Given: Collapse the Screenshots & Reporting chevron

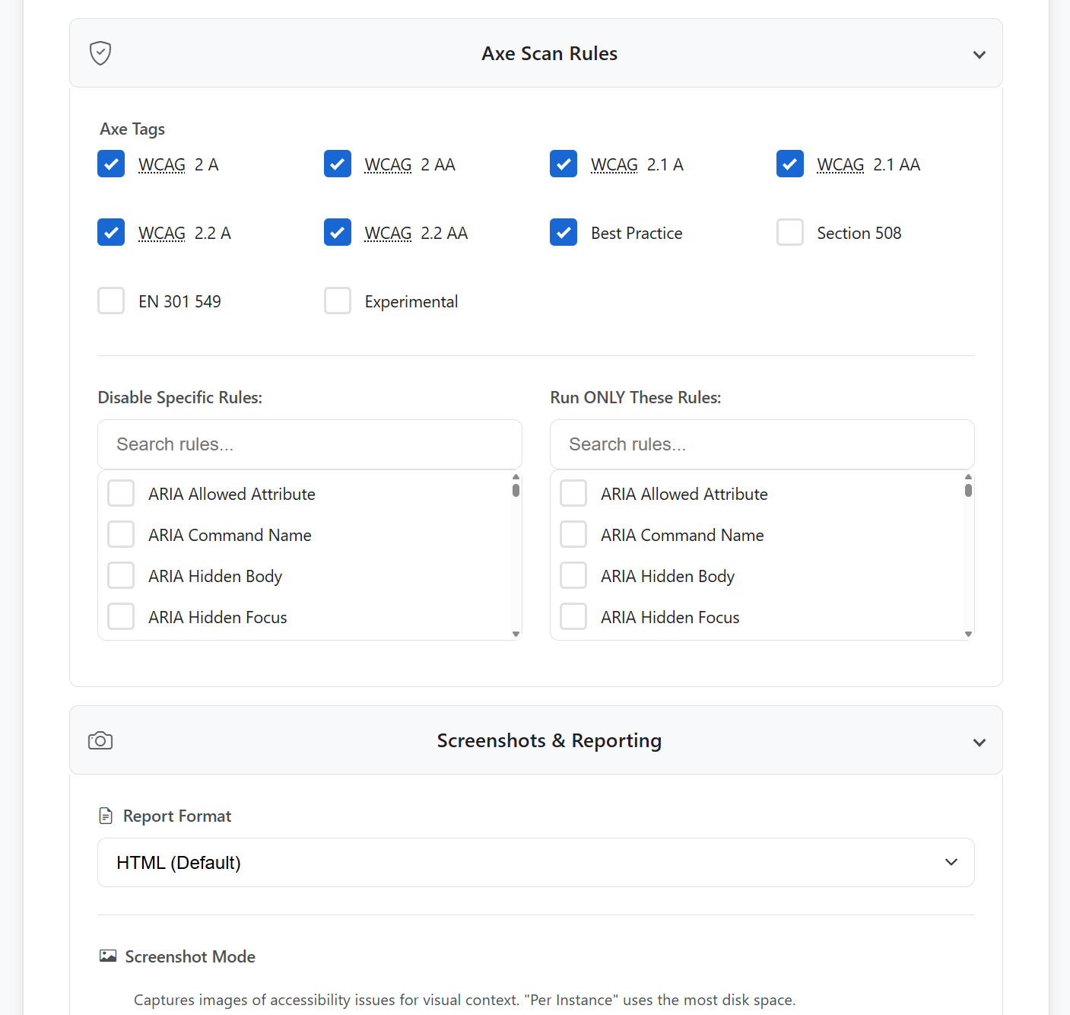Looking at the screenshot, I should pyautogui.click(x=979, y=743).
